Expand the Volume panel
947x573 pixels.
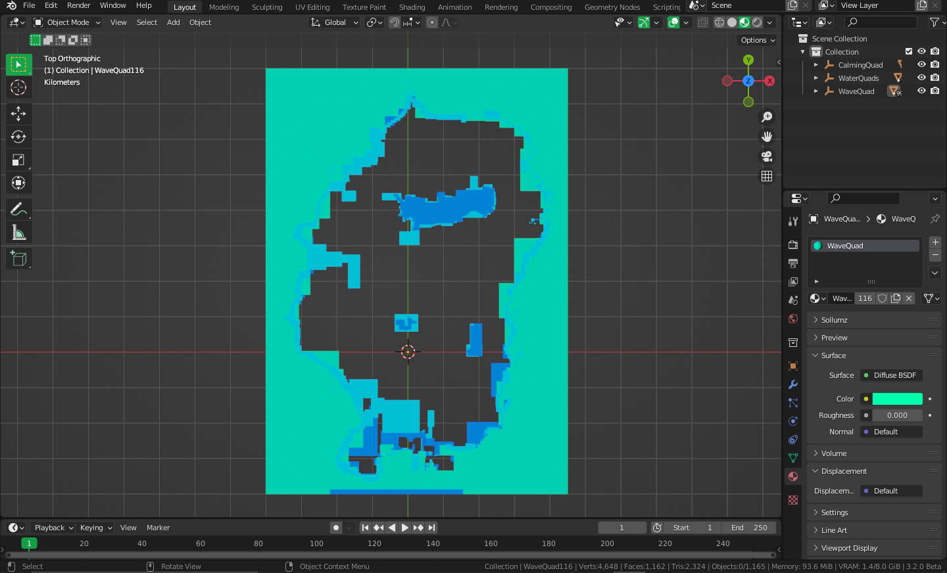tap(874, 453)
